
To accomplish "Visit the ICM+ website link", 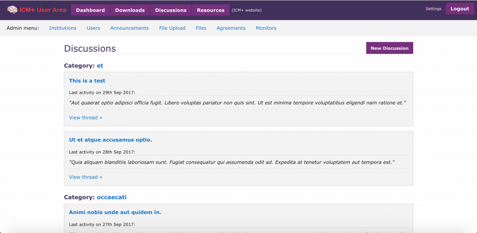I will click(x=246, y=10).
